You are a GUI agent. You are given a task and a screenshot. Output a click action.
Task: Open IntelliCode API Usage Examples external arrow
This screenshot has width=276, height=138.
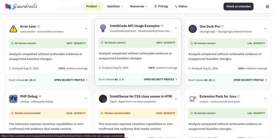(x=175, y=28)
